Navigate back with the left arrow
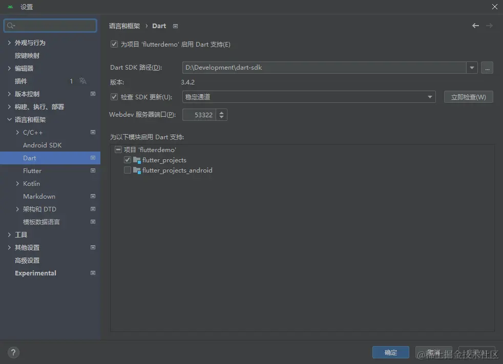This screenshot has width=503, height=364. pyautogui.click(x=475, y=26)
